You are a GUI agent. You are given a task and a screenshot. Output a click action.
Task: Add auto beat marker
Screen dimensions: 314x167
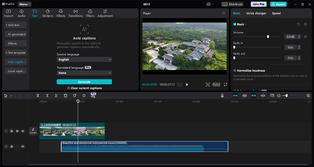click(x=75, y=96)
